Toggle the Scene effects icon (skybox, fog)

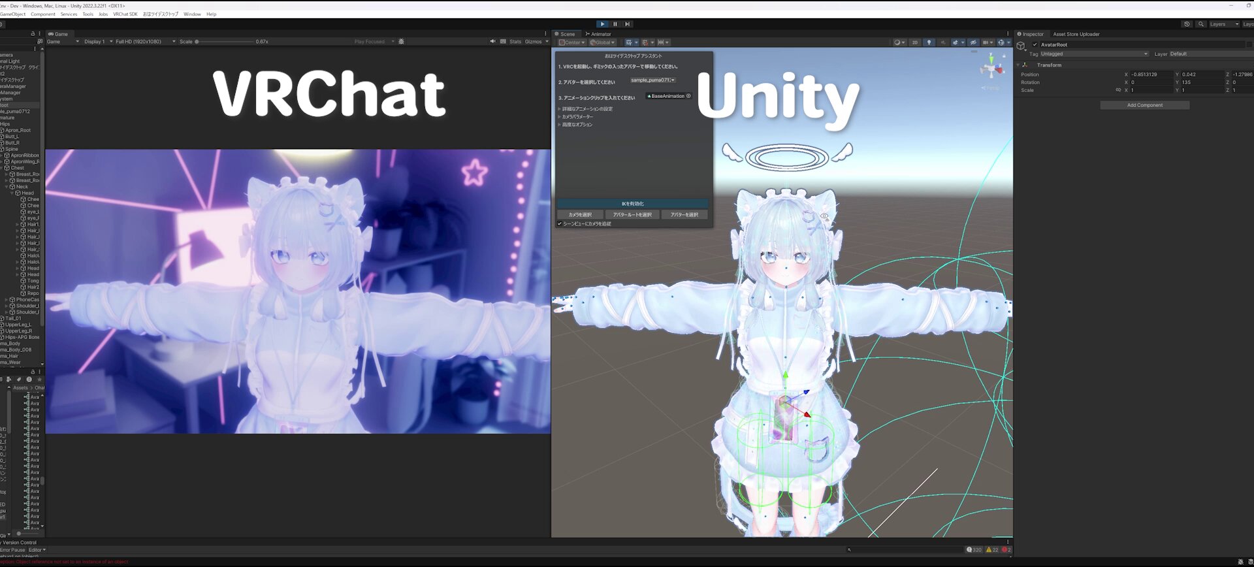(957, 42)
